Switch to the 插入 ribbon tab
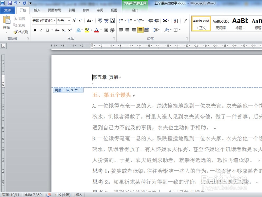 pyautogui.click(x=37, y=10)
